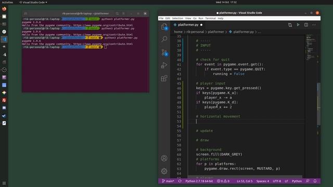This screenshot has width=333, height=187.
Task: Open the Run and Debug view
Action: pos(164,65)
